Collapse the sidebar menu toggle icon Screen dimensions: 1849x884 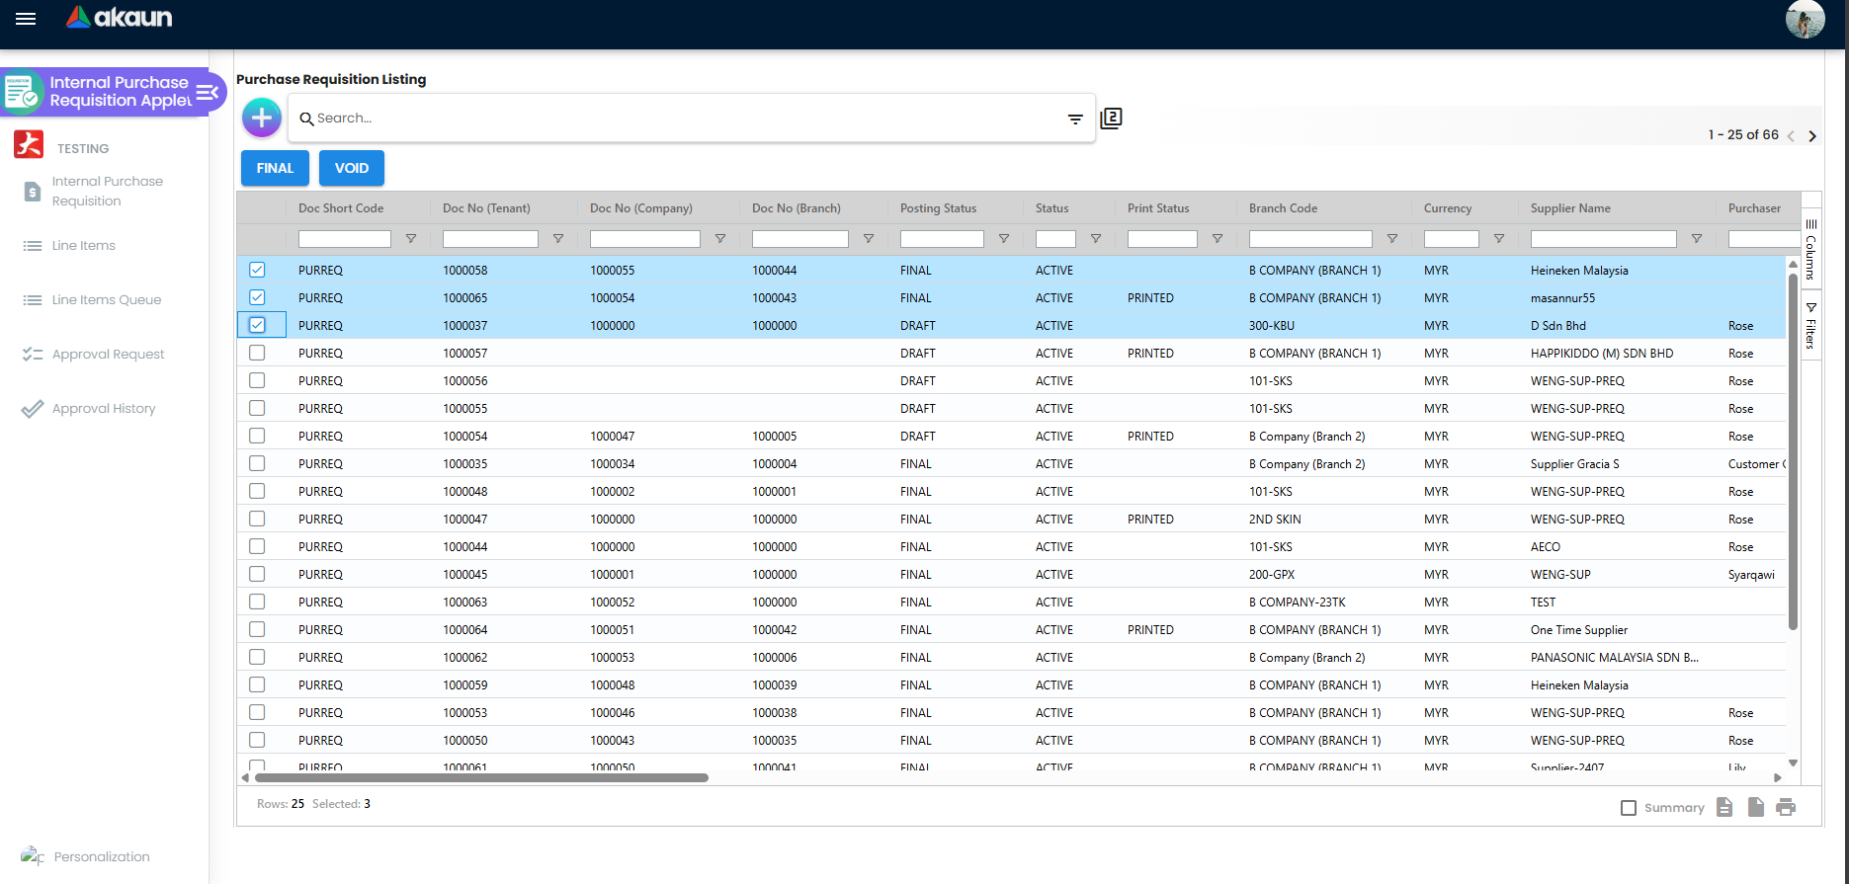208,92
